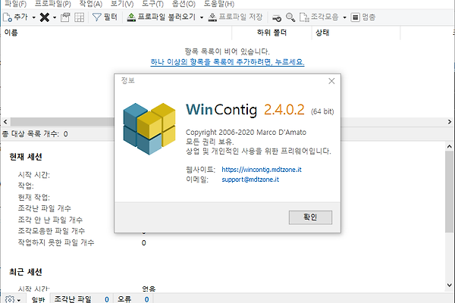The width and height of the screenshot is (455, 303).
Task: Click the 프로파일 저장 text label
Action: (240, 17)
